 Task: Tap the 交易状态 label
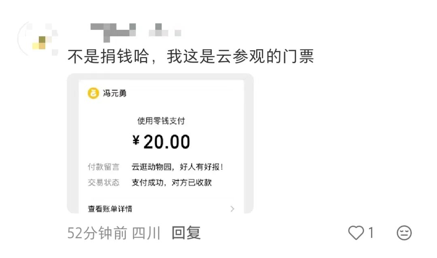pos(104,182)
